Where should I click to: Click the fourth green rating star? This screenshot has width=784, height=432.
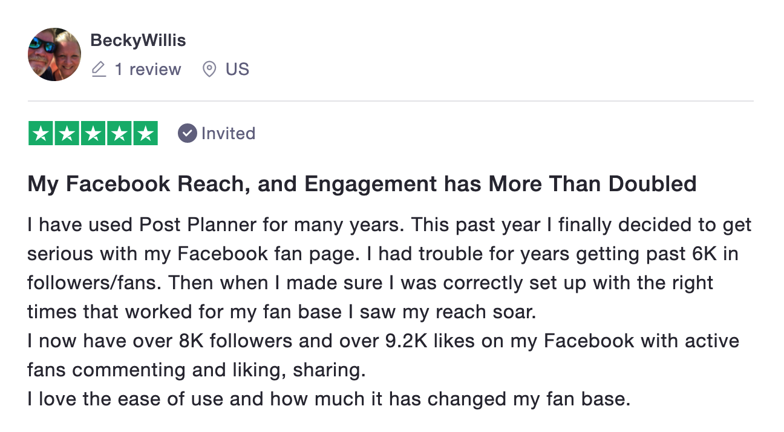[119, 134]
